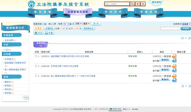Go to first page using bottom pager icon

[182, 86]
